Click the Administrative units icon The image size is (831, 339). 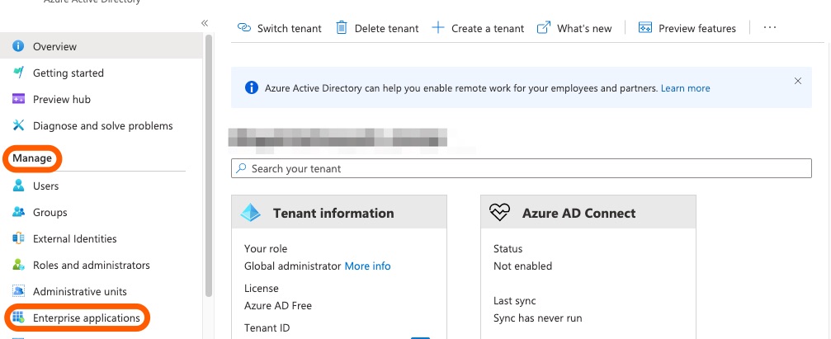click(x=18, y=291)
